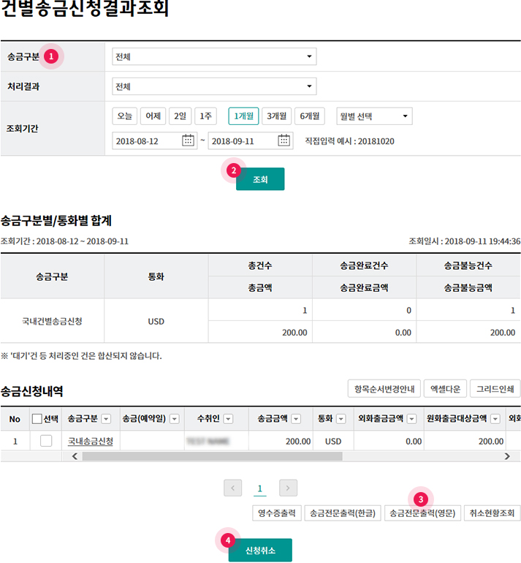The width and height of the screenshot is (521, 563).
Task: Go to previous results page arrow
Action: pyautogui.click(x=232, y=488)
